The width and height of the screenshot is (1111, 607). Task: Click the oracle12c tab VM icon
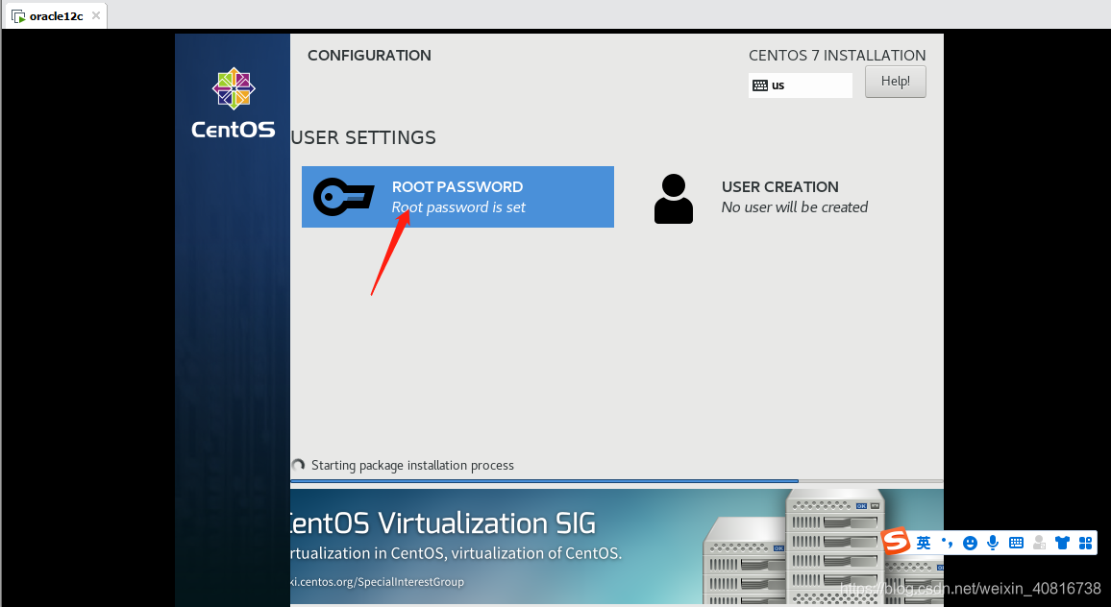click(18, 15)
